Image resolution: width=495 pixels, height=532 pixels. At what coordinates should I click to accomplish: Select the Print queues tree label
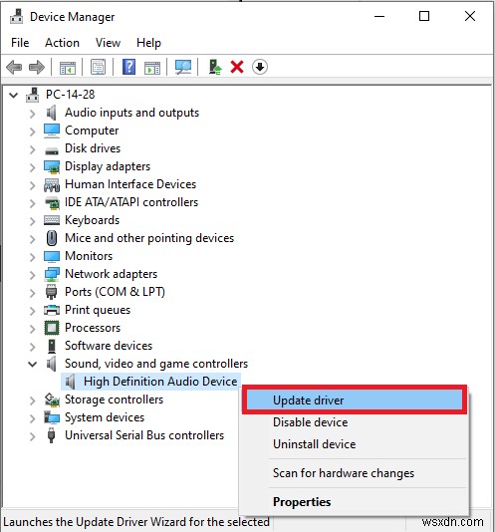(x=98, y=310)
